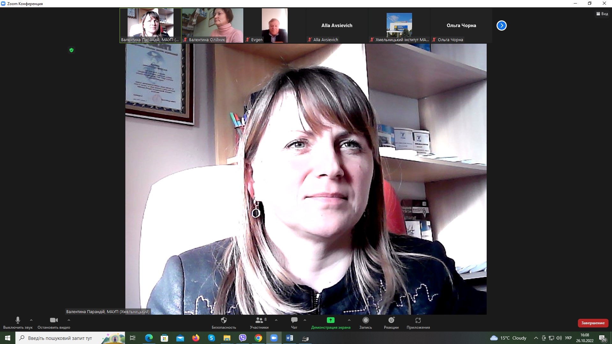Image resolution: width=612 pixels, height=344 pixels.
Task: Select Хмельницький інститут participant tile
Action: click(x=399, y=26)
